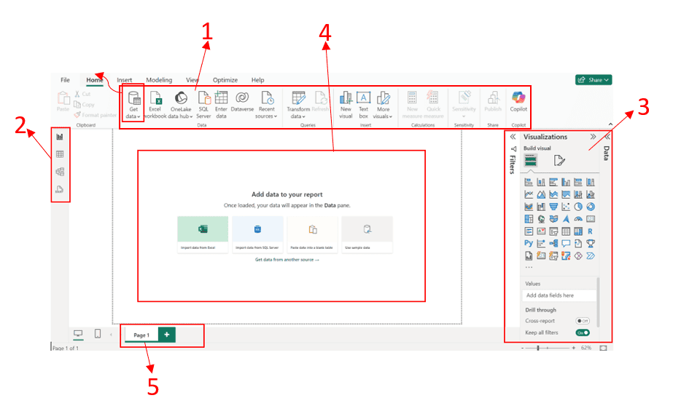681x398 pixels.
Task: Open Model view in left sidebar
Action: coord(60,172)
